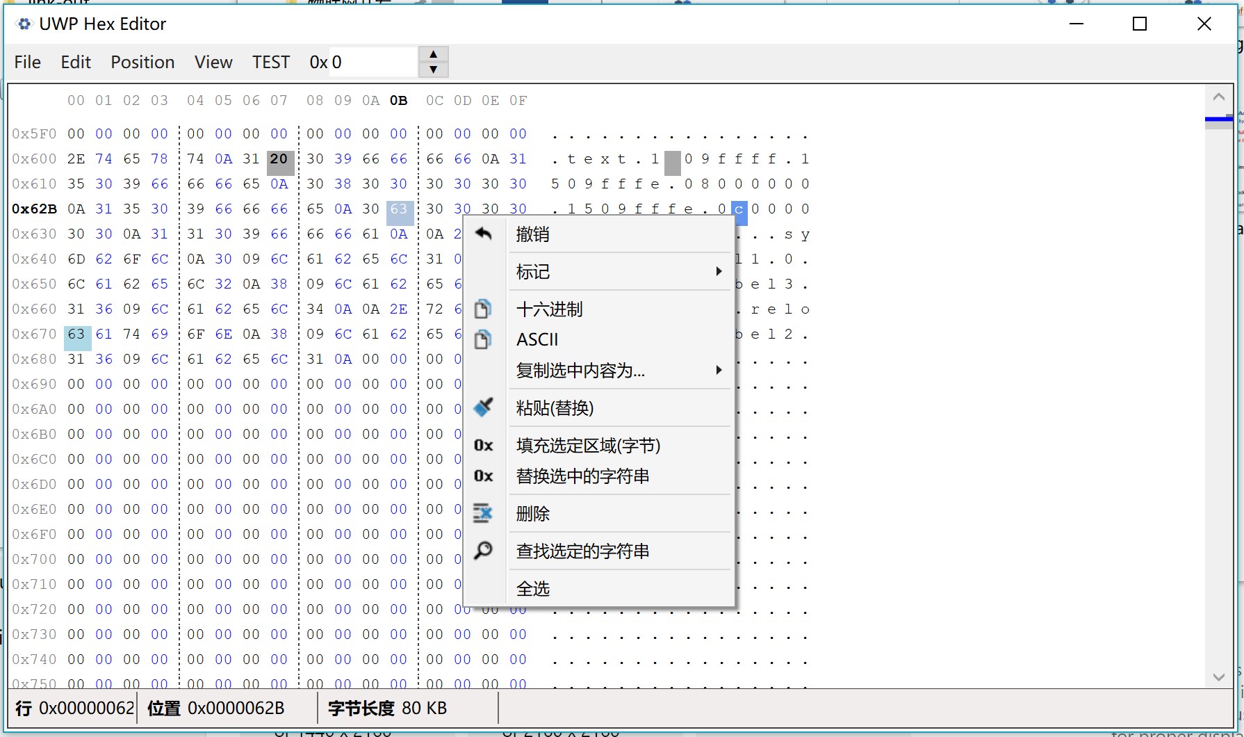Expand 复制选中内容为... submenu
This screenshot has width=1244, height=737.
pos(599,370)
